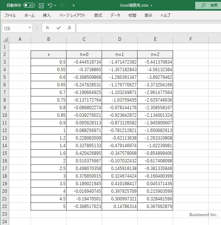Click cell with value 0.145918138
221x225 pixels.
pyautogui.click(x=120, y=168)
